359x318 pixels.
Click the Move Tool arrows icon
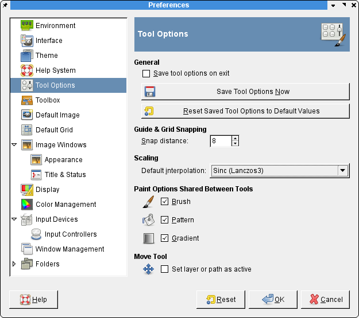[148, 269]
